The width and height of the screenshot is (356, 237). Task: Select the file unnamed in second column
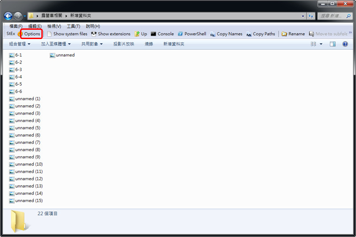click(62, 55)
